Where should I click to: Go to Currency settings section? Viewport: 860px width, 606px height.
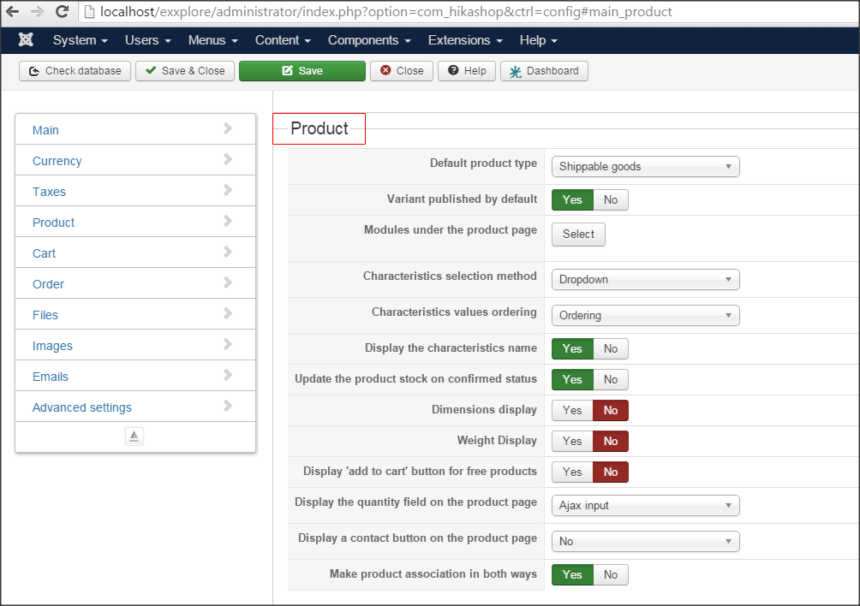point(135,160)
